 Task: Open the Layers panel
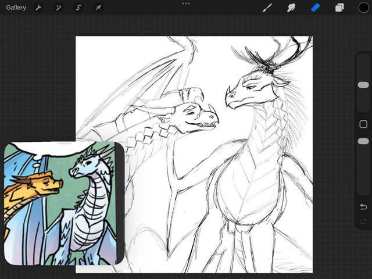click(339, 8)
